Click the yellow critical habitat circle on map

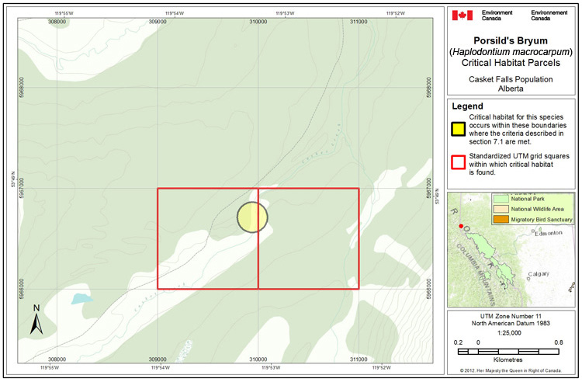point(251,217)
